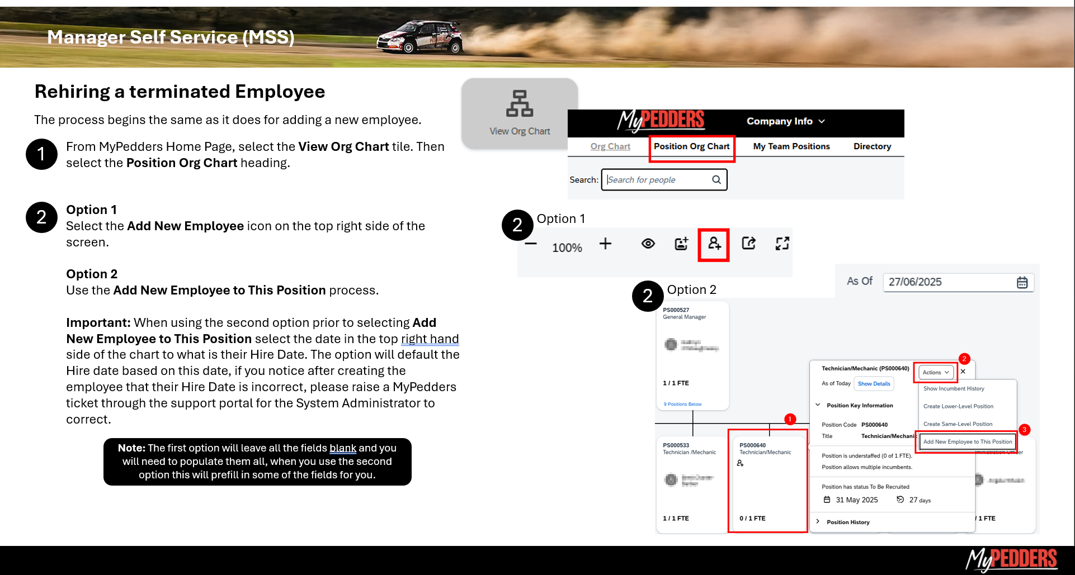Image resolution: width=1075 pixels, height=575 pixels.
Task: Click the Technician/Mechanic (PS000640) popup title
Action: (865, 369)
